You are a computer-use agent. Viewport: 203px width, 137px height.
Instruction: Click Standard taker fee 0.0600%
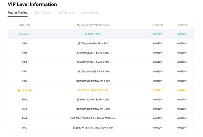[x=182, y=34]
